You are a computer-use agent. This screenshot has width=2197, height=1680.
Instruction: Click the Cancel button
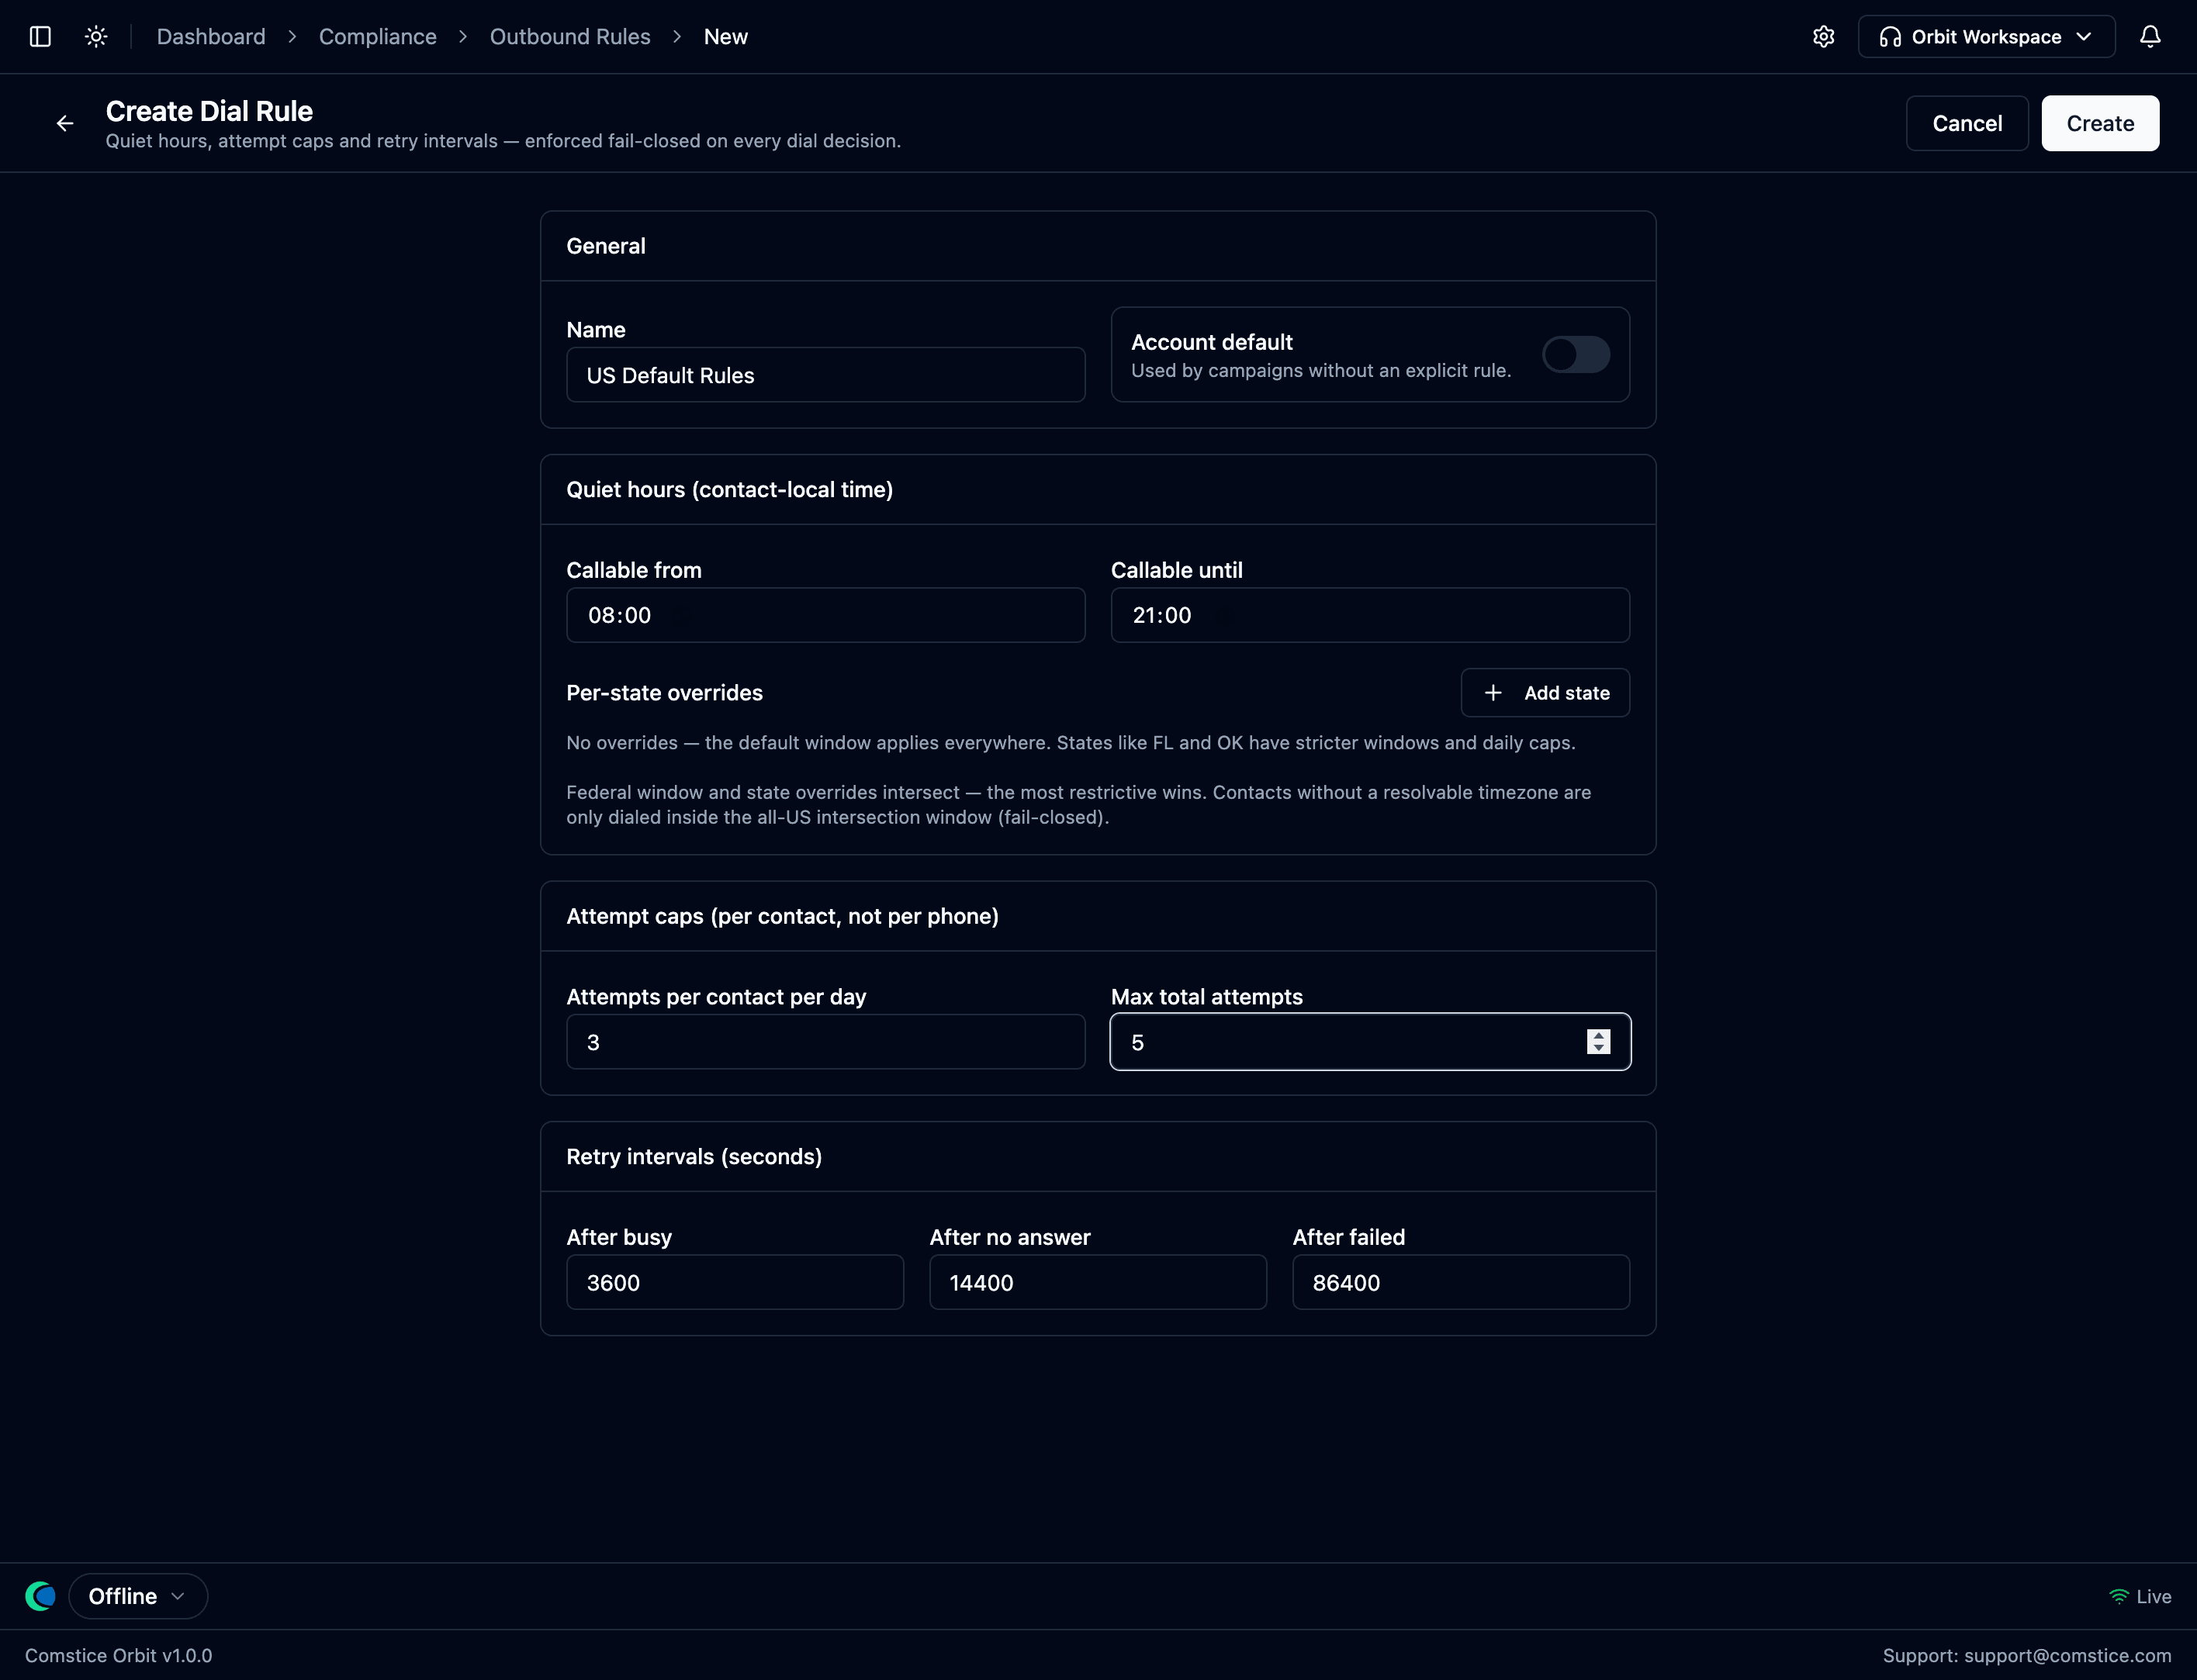coord(1966,123)
